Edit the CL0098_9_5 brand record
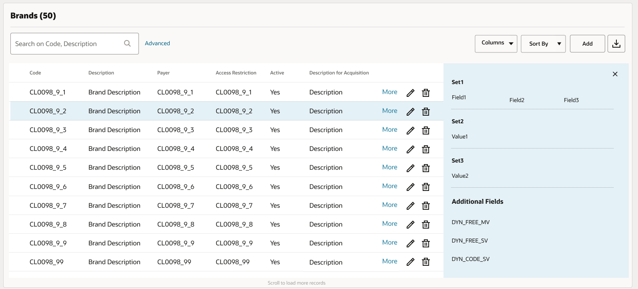 point(410,168)
